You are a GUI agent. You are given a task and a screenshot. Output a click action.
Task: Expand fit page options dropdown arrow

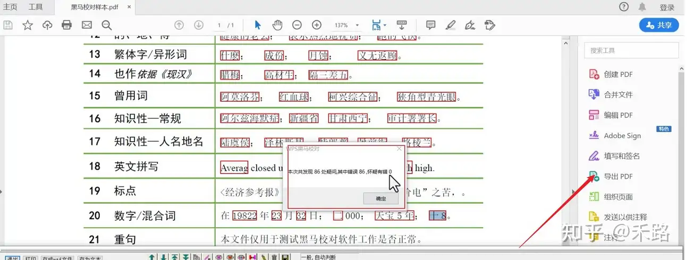(x=385, y=24)
